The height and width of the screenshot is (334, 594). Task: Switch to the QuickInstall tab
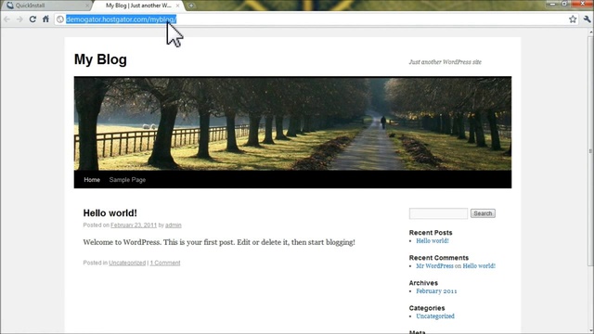45,6
